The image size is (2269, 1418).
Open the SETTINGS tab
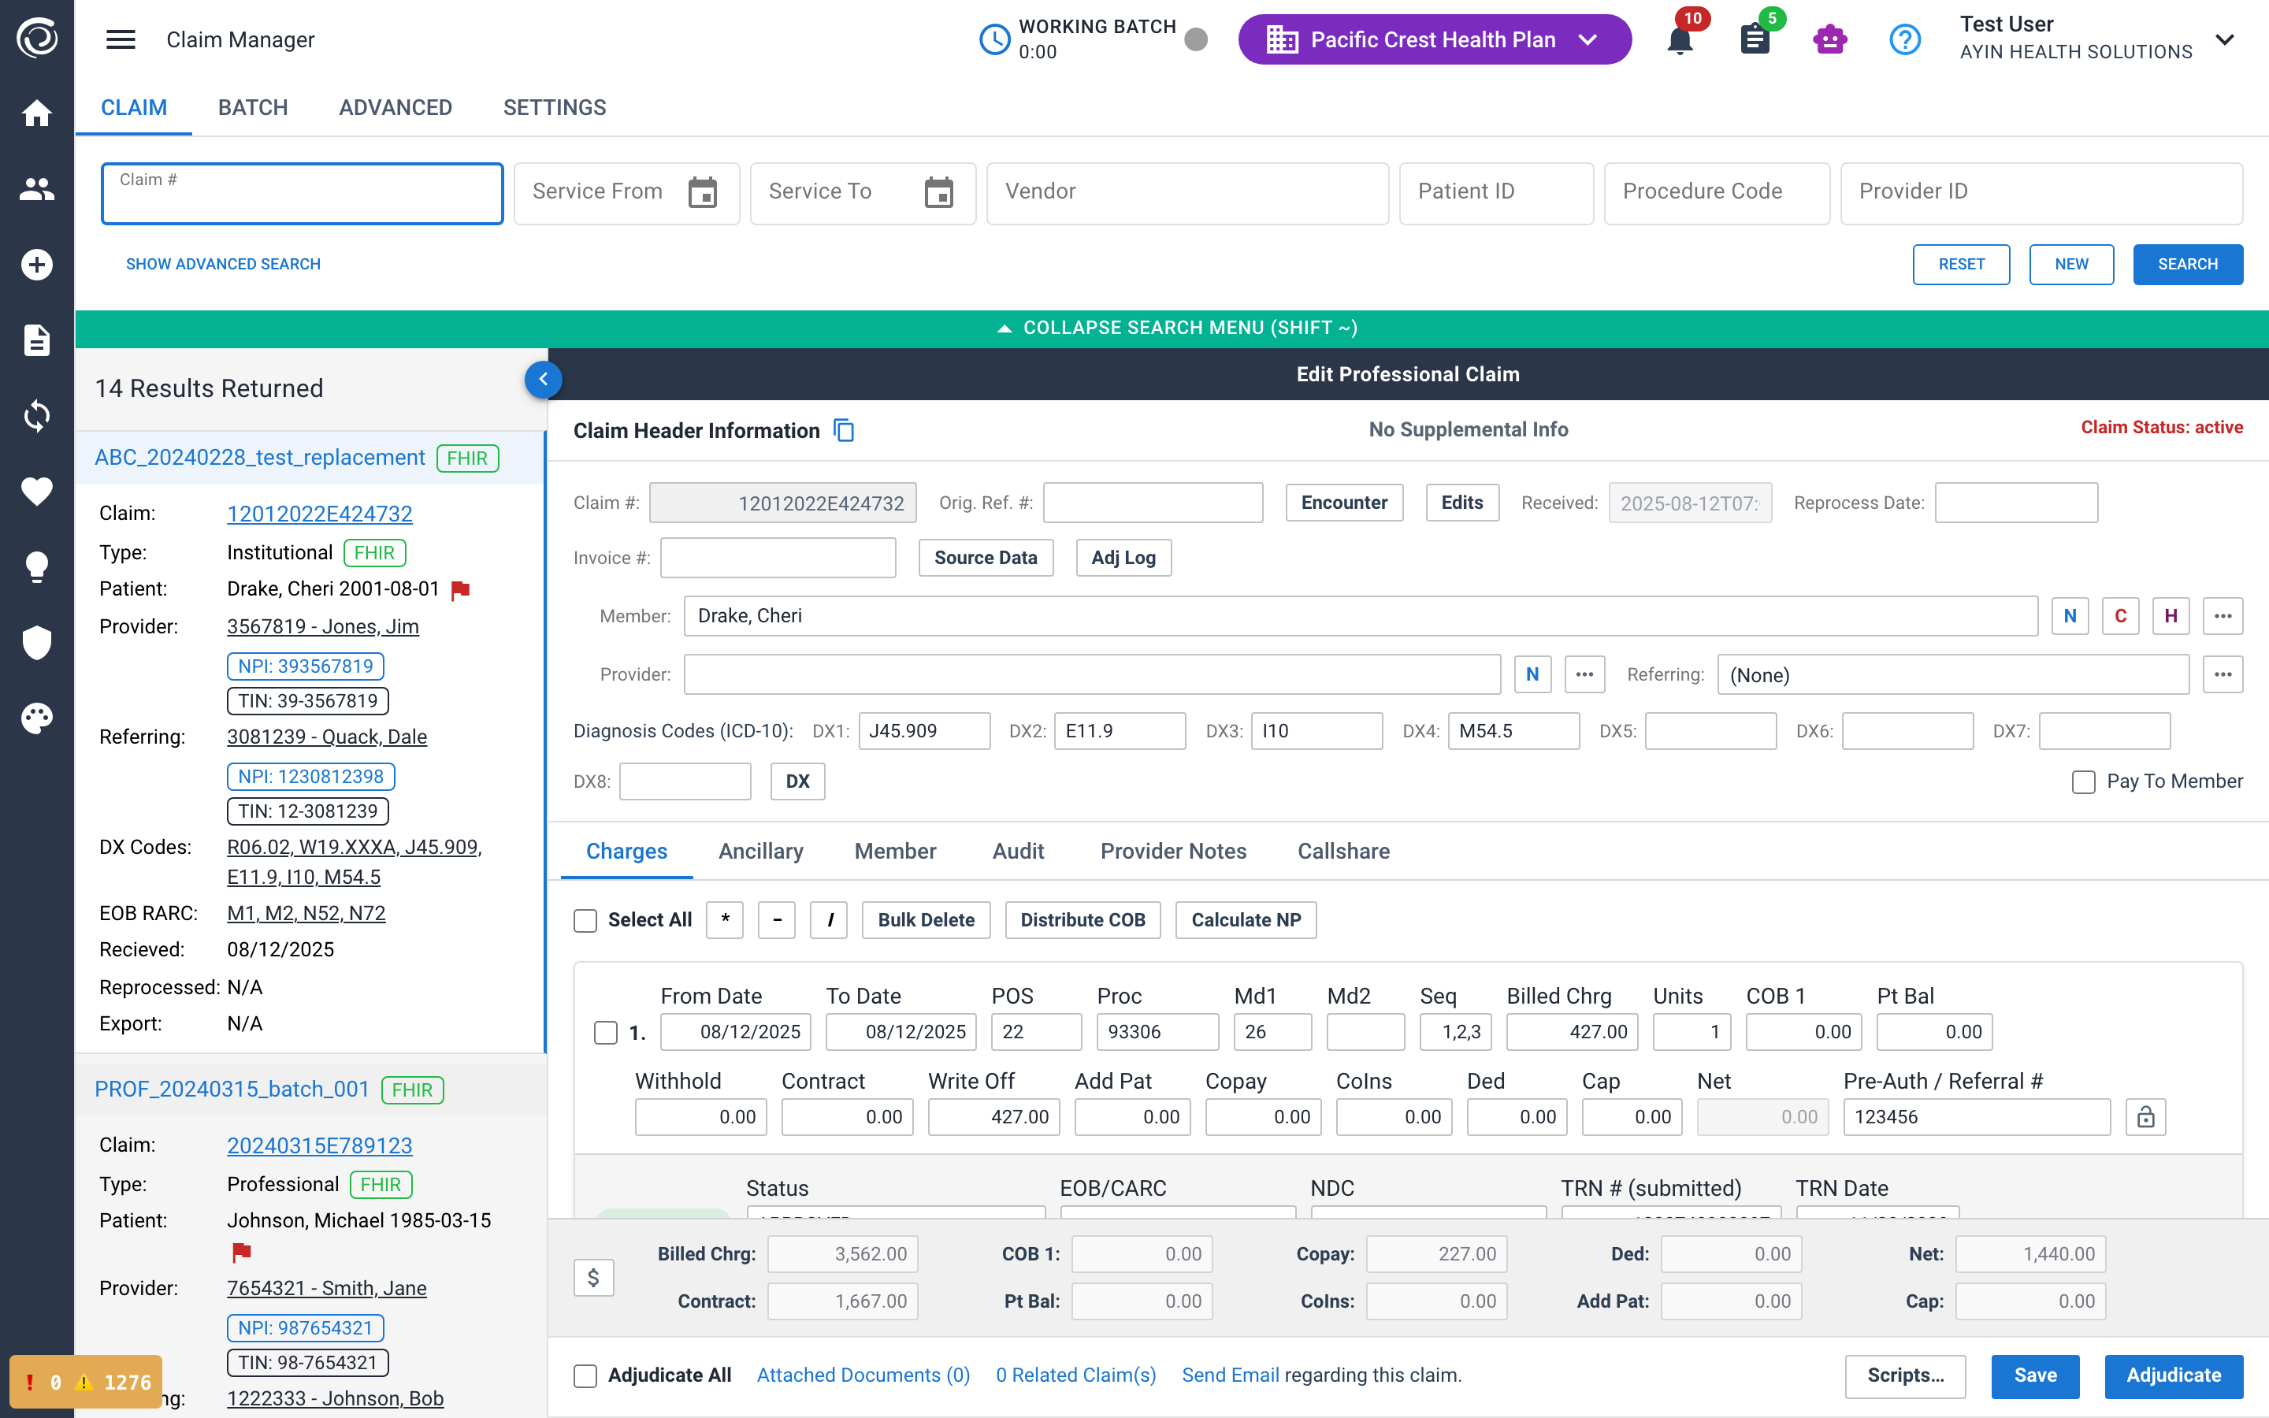click(555, 108)
